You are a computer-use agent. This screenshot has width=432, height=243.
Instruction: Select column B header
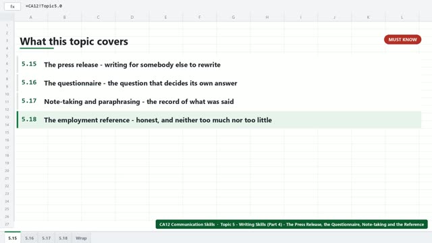coord(65,17)
